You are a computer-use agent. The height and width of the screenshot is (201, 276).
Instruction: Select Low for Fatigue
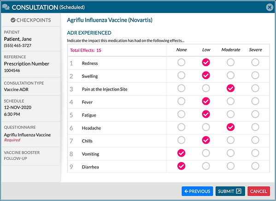click(x=206, y=114)
